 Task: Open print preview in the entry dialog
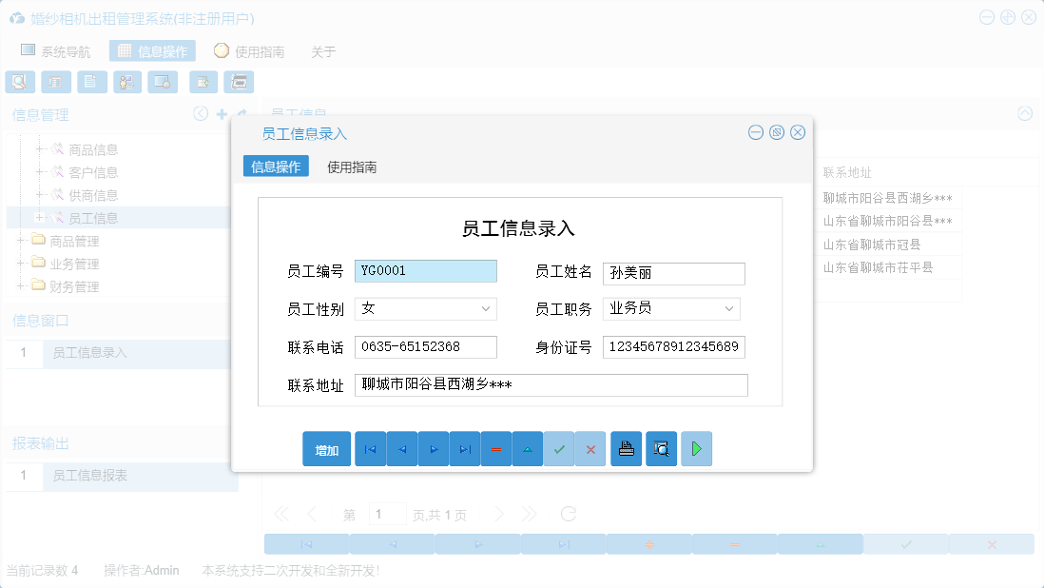[x=661, y=448]
